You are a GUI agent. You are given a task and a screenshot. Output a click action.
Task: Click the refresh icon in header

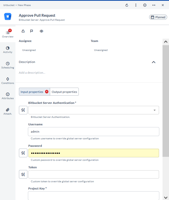tap(127, 5)
